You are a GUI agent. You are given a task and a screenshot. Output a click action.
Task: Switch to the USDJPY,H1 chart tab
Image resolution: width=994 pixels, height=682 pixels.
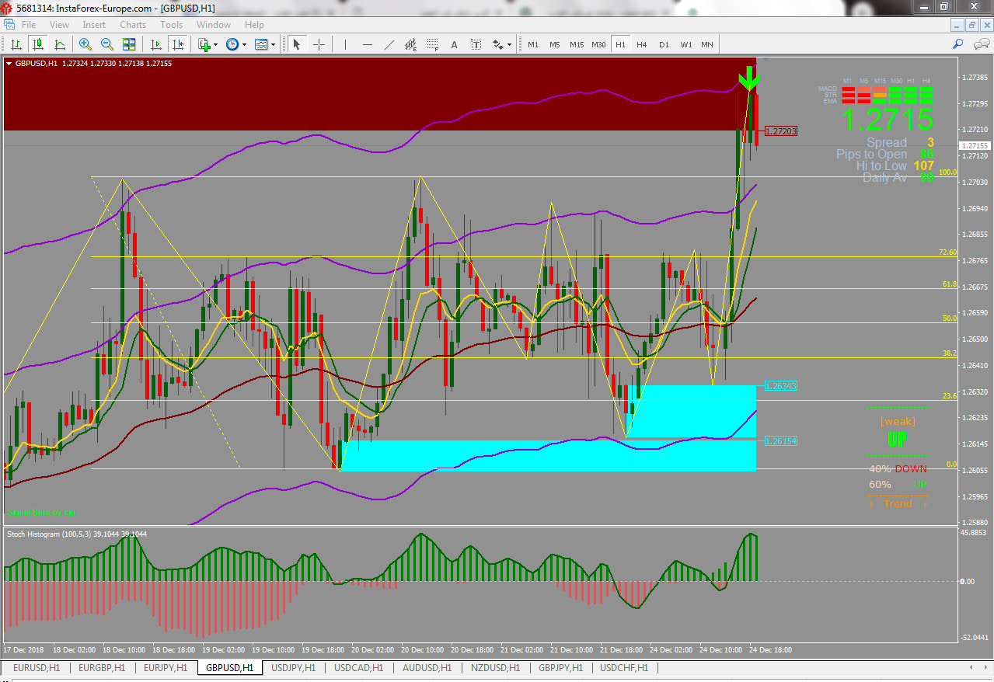tap(293, 668)
